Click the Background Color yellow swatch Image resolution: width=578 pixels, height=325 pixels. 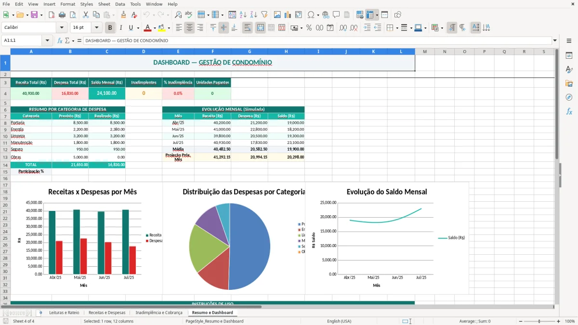pos(162,27)
